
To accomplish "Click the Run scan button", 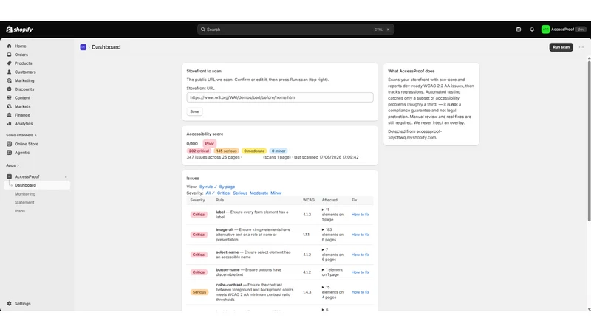I will (561, 47).
